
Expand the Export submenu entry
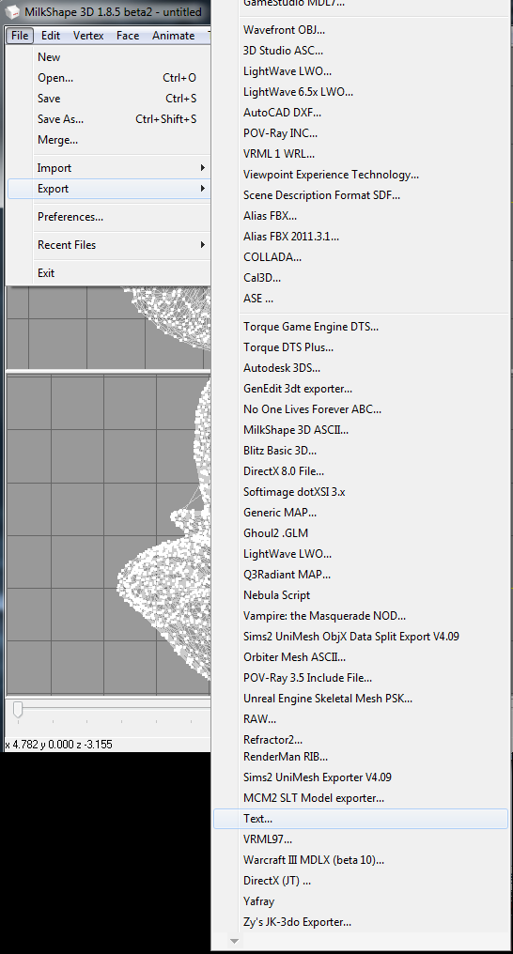point(108,189)
